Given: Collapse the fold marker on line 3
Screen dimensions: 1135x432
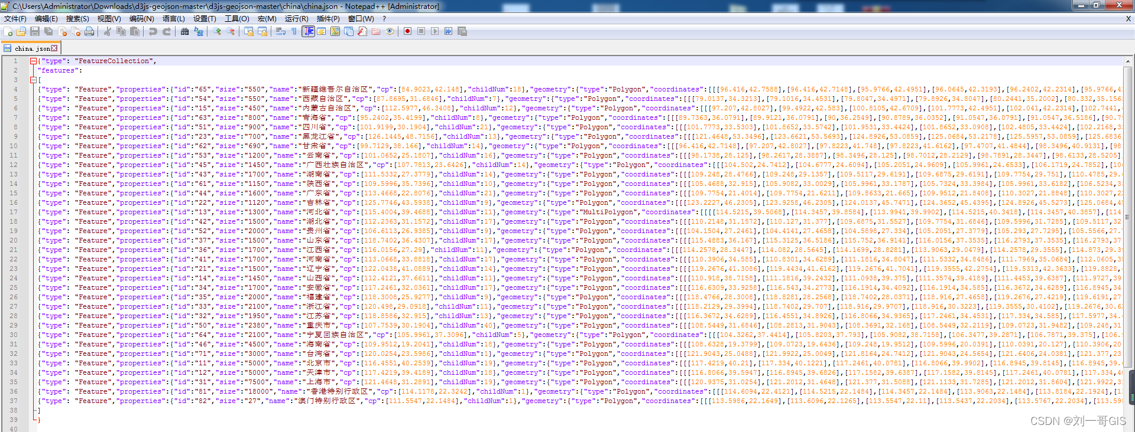Looking at the screenshot, I should (34, 80).
